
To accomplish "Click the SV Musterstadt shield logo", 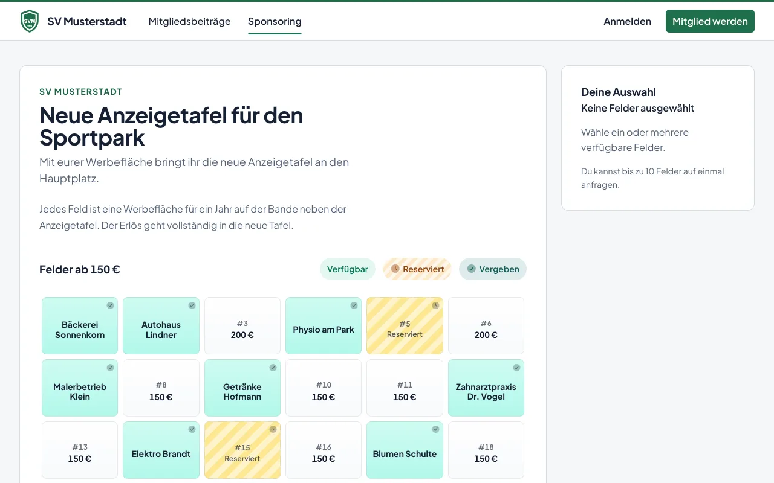I will (x=29, y=21).
